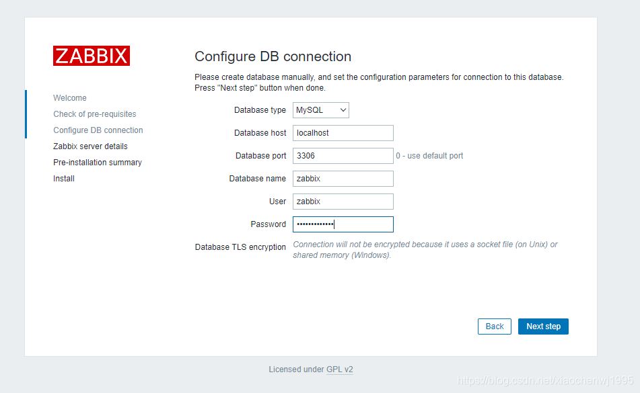Click the '0 - use default port' hint
The image size is (640, 393).
pos(429,156)
